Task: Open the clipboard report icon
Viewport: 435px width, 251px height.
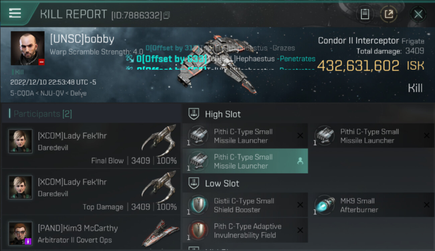Action: (x=365, y=14)
